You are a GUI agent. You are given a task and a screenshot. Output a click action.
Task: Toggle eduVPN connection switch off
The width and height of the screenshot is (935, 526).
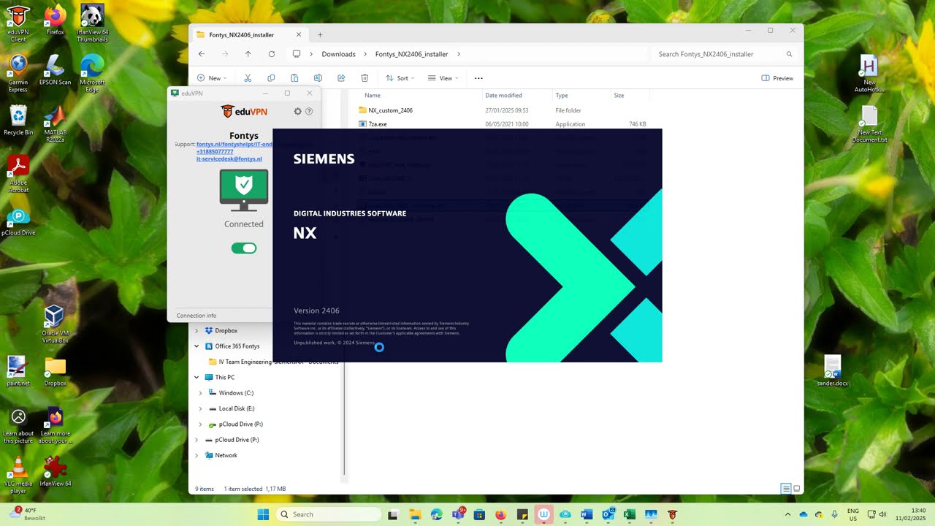pos(244,248)
